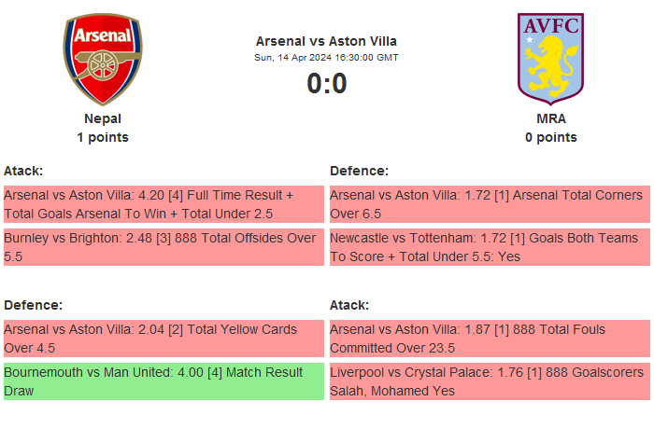Click the left Atack section heading
The height and width of the screenshot is (429, 654).
pos(23,171)
